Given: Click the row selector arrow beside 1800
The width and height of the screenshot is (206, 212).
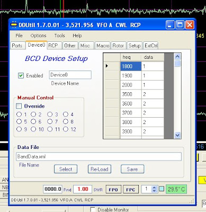Looking at the screenshot, I should pos(107,66).
